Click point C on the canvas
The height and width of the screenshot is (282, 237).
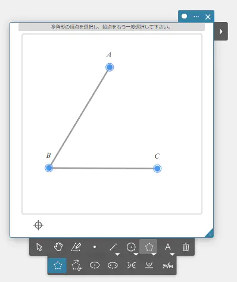point(157,169)
